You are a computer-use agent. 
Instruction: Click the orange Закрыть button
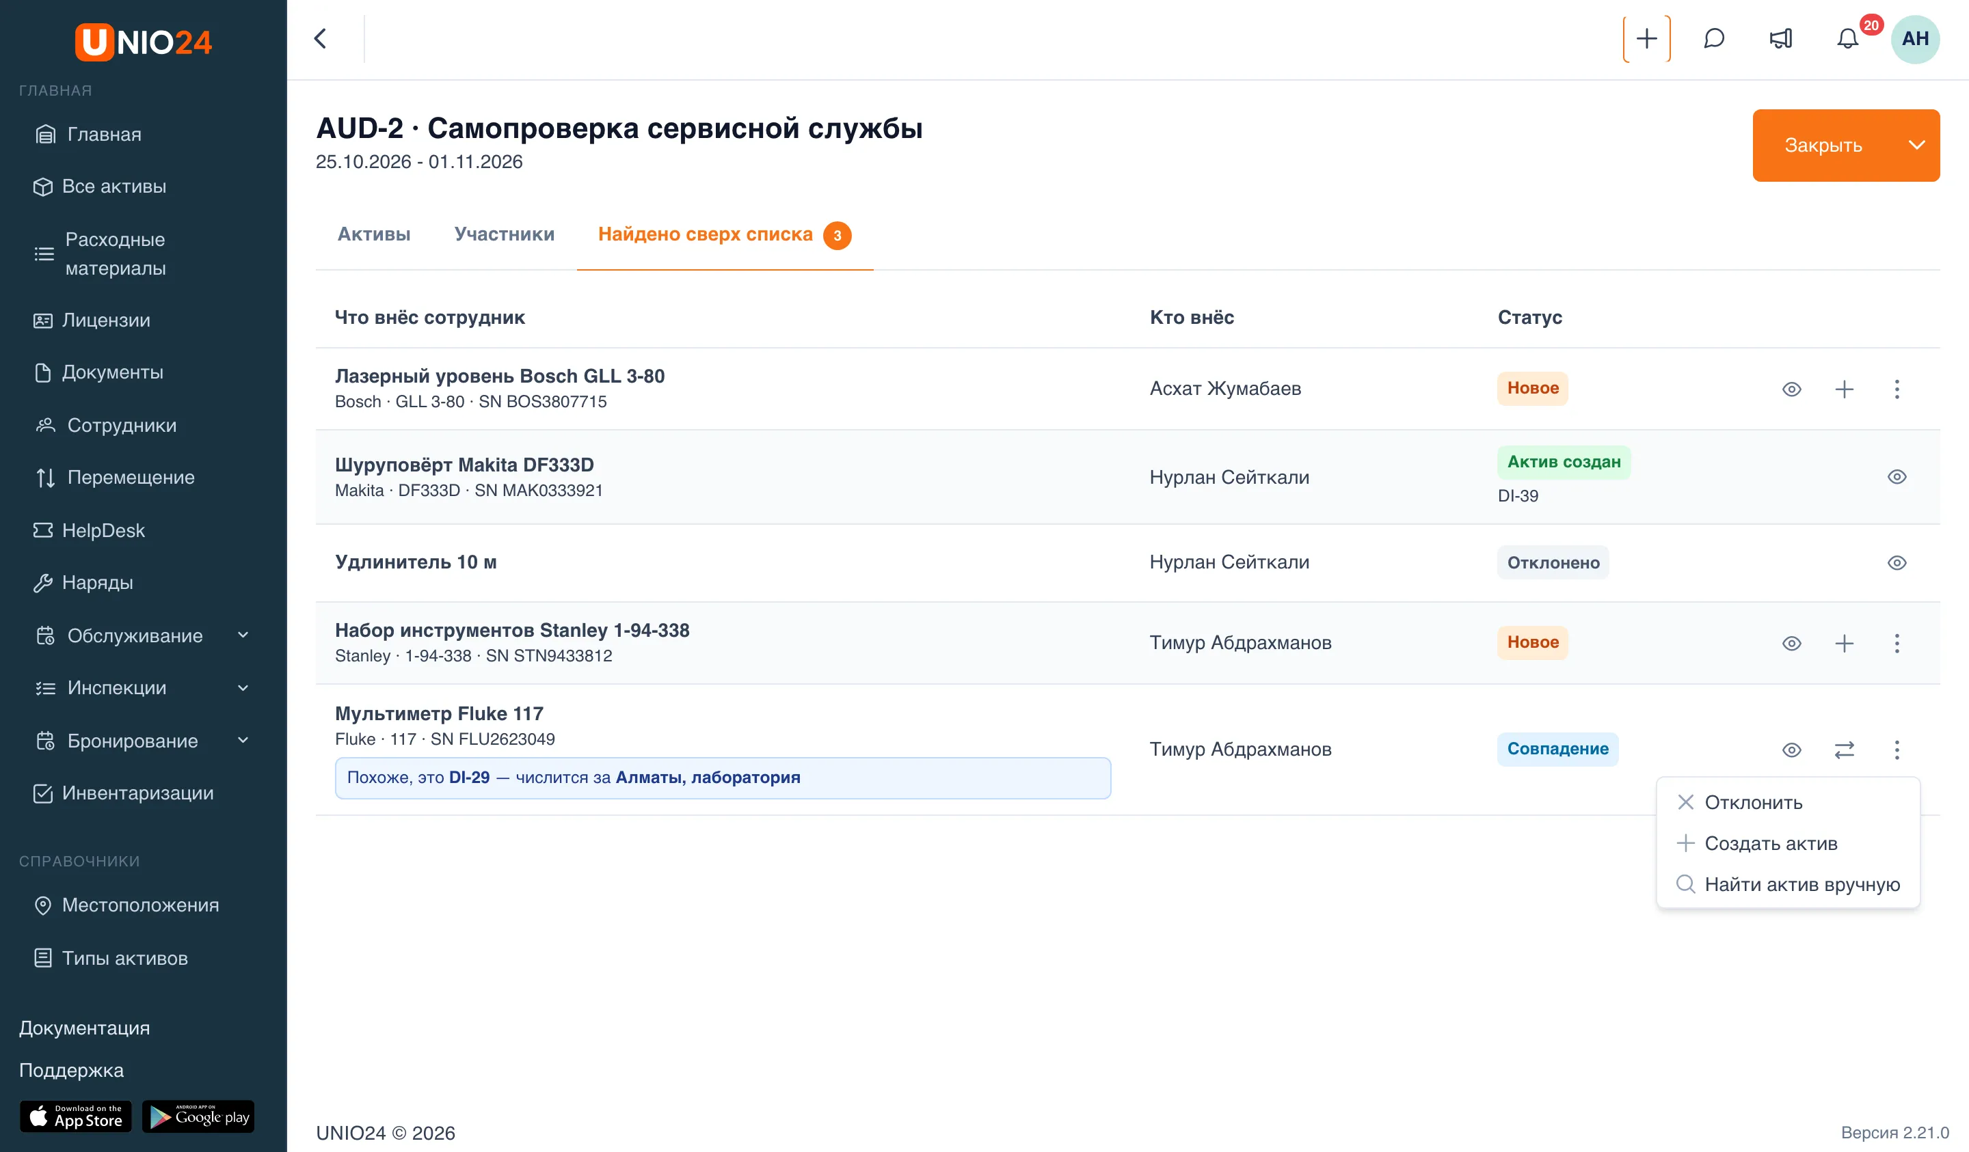[x=1823, y=146]
